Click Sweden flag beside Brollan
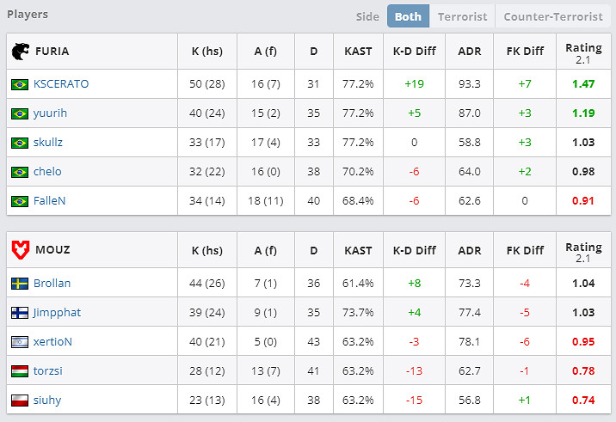The image size is (616, 422). click(x=19, y=284)
